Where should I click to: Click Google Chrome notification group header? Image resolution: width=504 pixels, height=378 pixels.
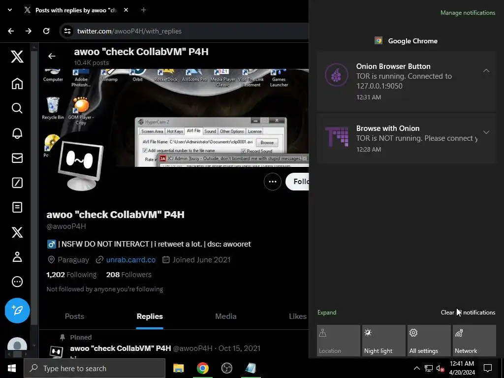[406, 41]
